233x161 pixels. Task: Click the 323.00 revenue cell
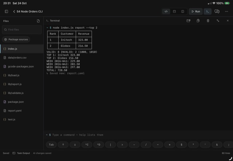coord(83,40)
